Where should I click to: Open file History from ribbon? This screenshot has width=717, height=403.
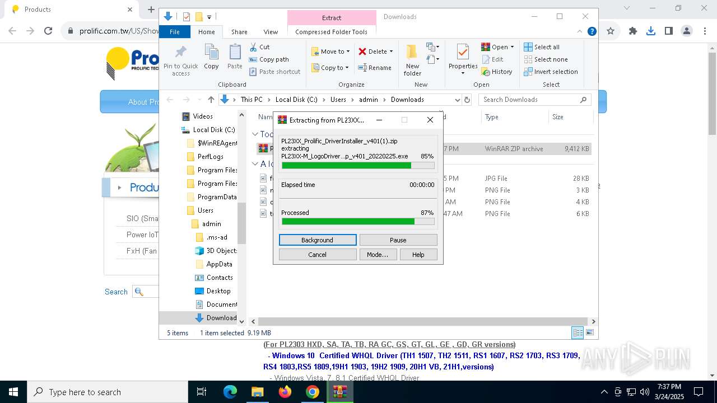pos(497,72)
